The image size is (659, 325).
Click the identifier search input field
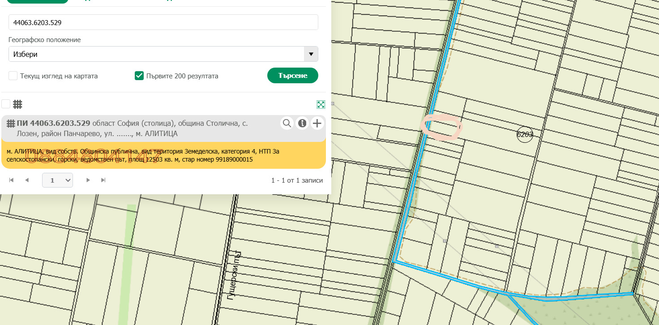tap(163, 22)
